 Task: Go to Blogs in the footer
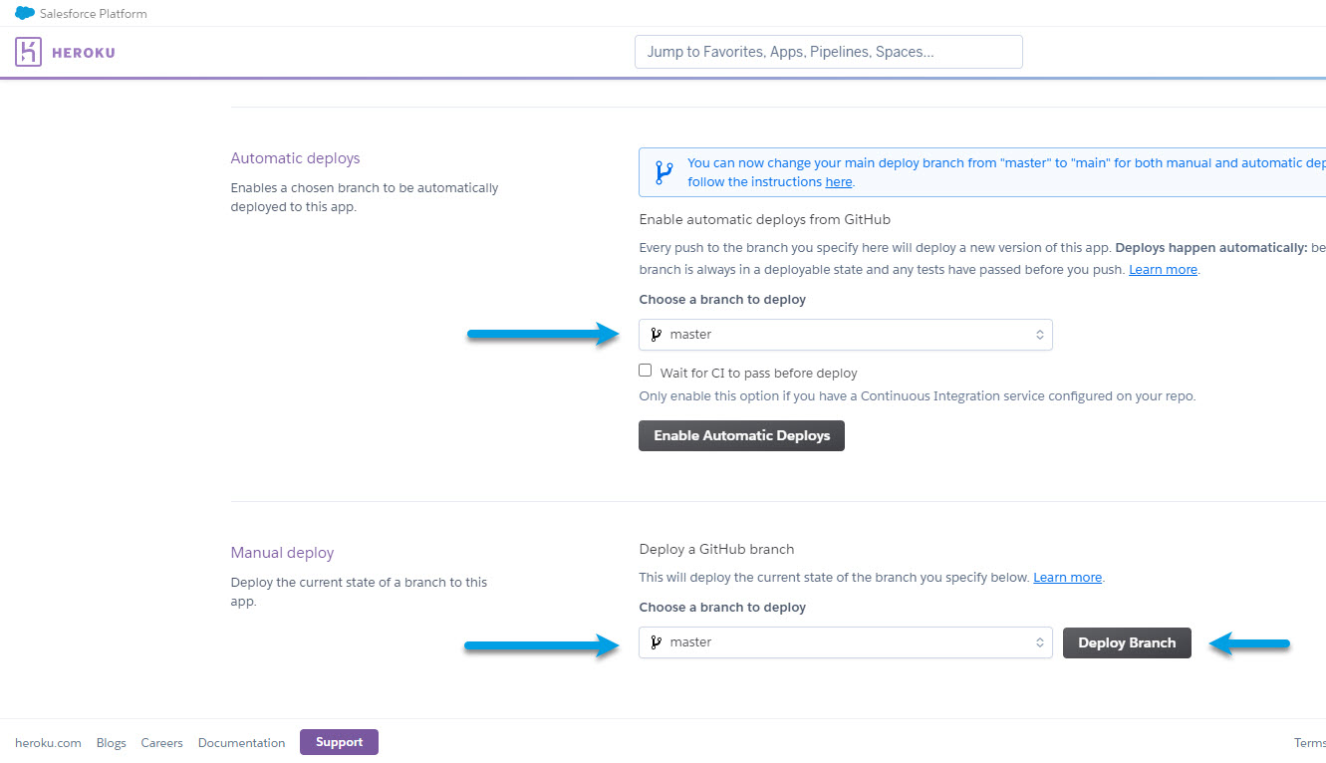click(112, 743)
